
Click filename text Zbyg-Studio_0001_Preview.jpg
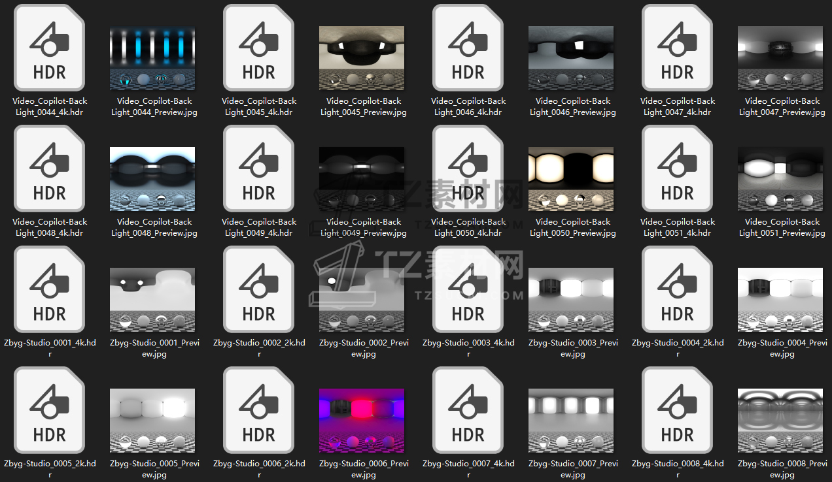[x=154, y=348]
